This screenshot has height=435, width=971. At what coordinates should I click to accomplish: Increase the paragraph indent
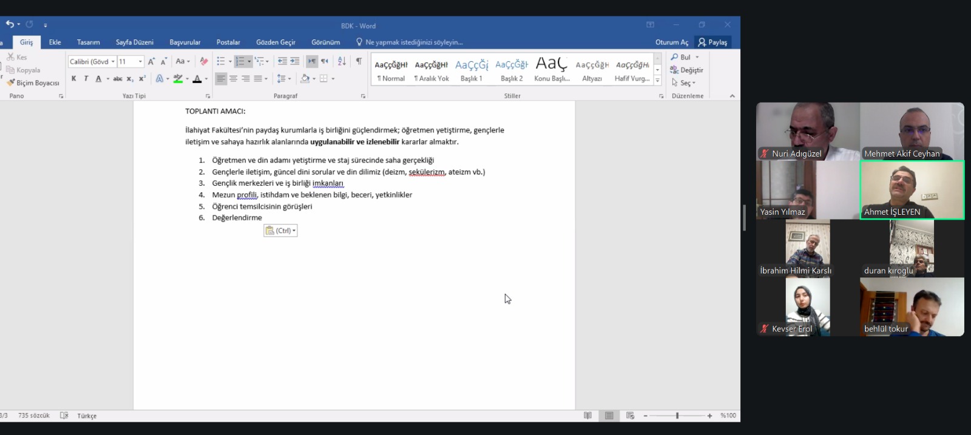click(x=295, y=61)
